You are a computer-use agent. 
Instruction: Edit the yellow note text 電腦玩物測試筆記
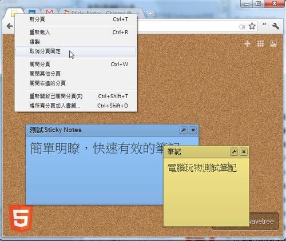point(202,168)
